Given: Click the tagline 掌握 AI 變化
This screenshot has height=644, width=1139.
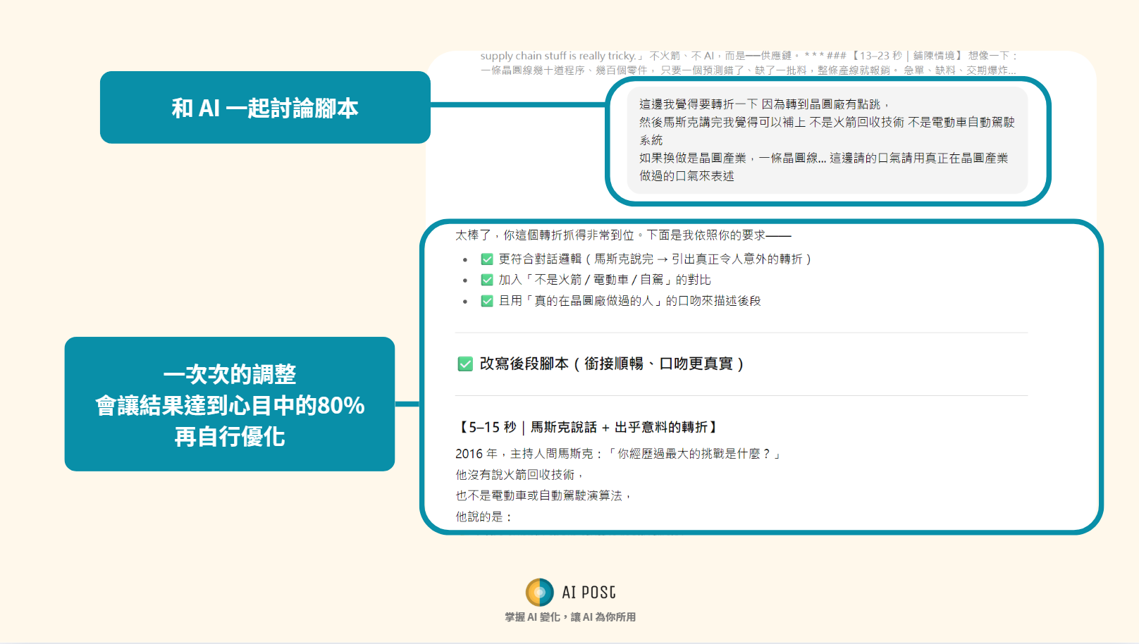Looking at the screenshot, I should [570, 617].
